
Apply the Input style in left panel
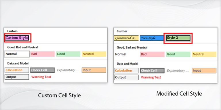pos(94,70)
